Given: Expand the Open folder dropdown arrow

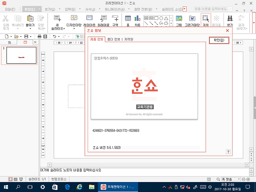Looking at the screenshot, I should pyautogui.click(x=21, y=37).
